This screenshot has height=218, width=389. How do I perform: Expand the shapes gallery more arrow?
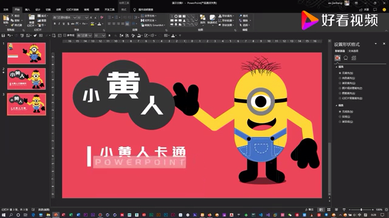196,25
